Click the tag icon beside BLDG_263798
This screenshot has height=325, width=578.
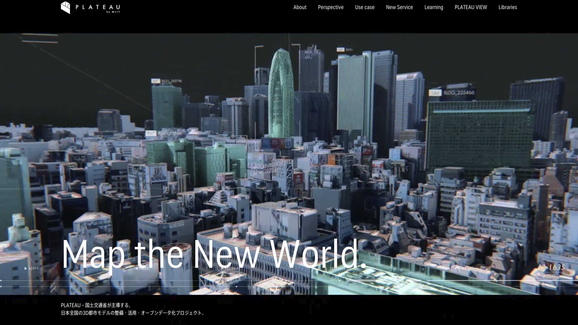click(x=155, y=81)
